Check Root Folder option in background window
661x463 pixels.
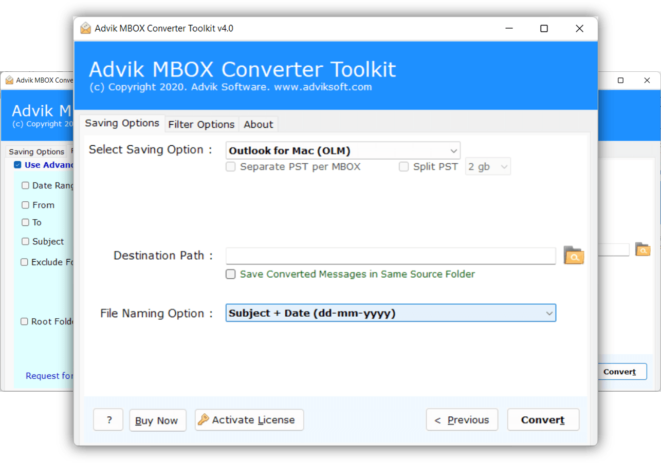24,321
